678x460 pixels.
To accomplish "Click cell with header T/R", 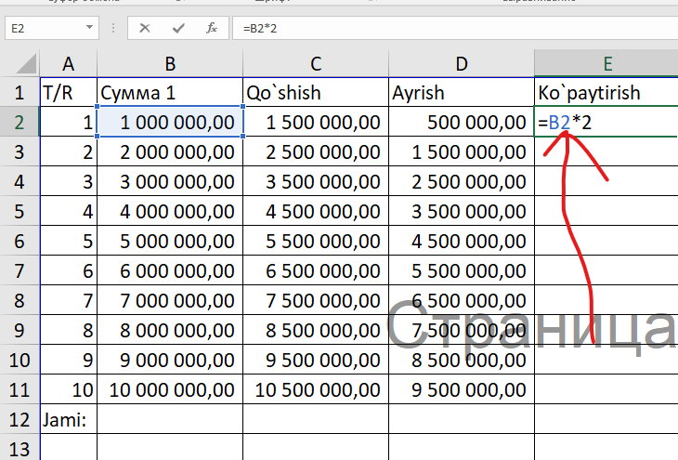I will [x=69, y=93].
